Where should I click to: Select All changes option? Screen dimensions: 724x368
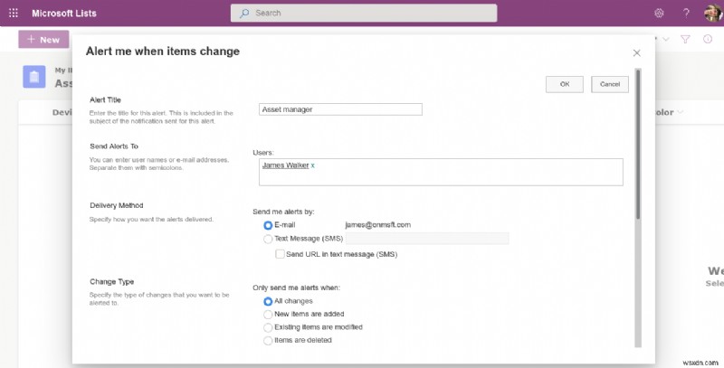(x=268, y=301)
